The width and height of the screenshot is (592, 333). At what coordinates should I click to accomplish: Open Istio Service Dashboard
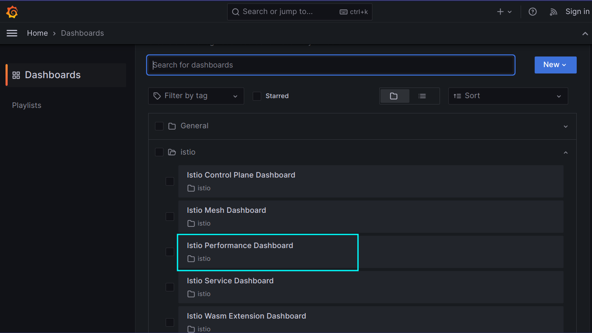click(x=371, y=287)
